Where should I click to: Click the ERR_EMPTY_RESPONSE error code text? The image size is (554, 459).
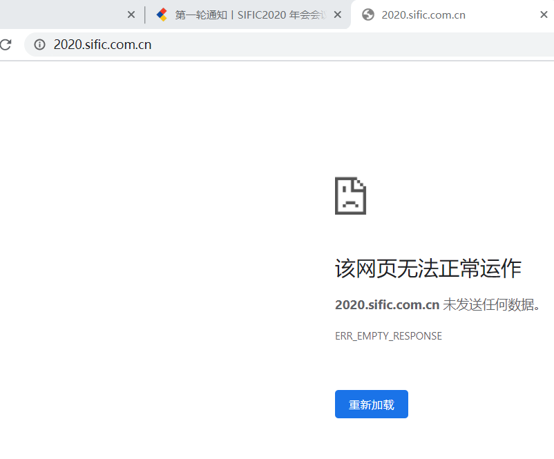pyautogui.click(x=388, y=335)
